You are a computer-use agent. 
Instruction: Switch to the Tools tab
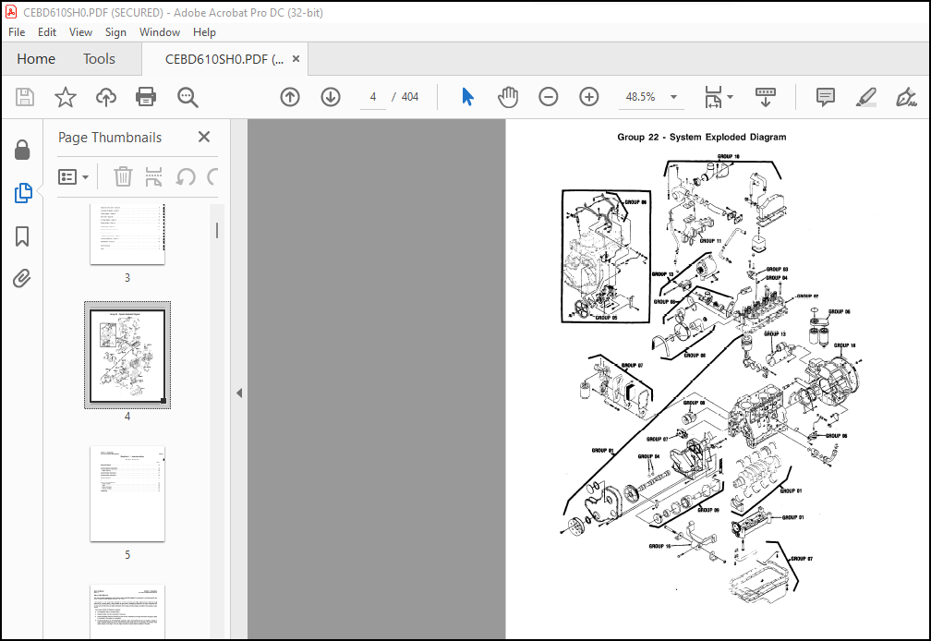[x=99, y=59]
